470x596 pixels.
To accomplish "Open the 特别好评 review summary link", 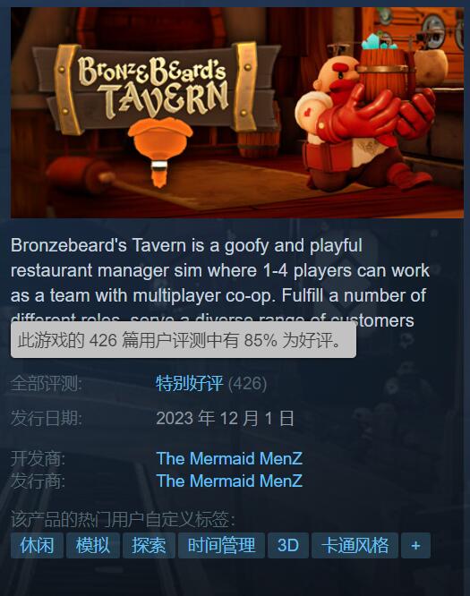I will [190, 383].
